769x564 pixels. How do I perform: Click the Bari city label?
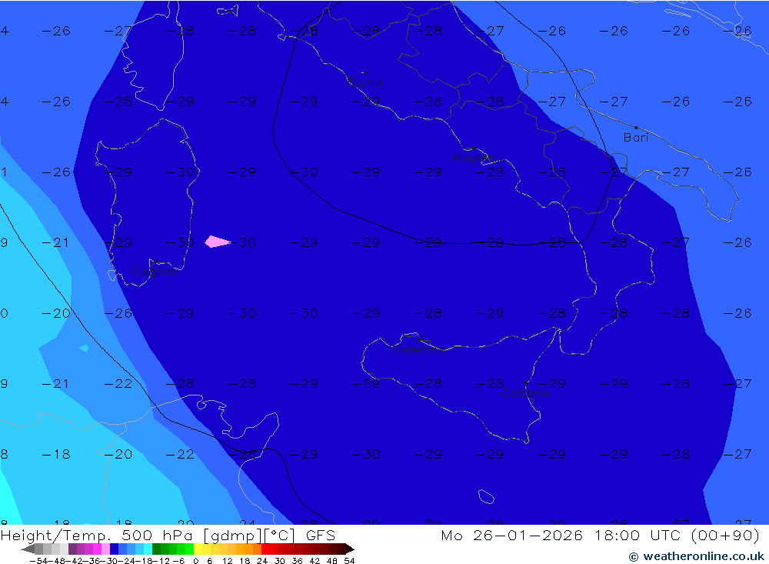(x=636, y=138)
